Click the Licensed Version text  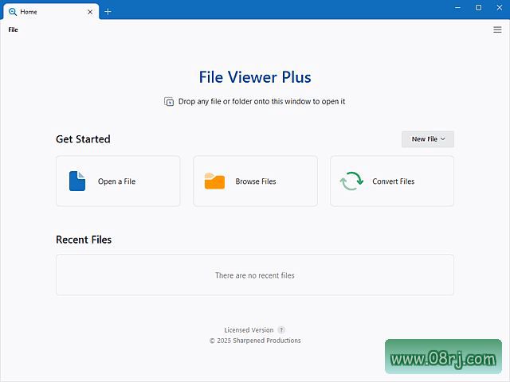tap(249, 330)
